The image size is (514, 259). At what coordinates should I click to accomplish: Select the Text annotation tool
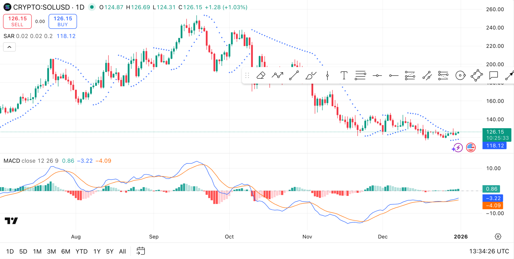click(x=344, y=75)
